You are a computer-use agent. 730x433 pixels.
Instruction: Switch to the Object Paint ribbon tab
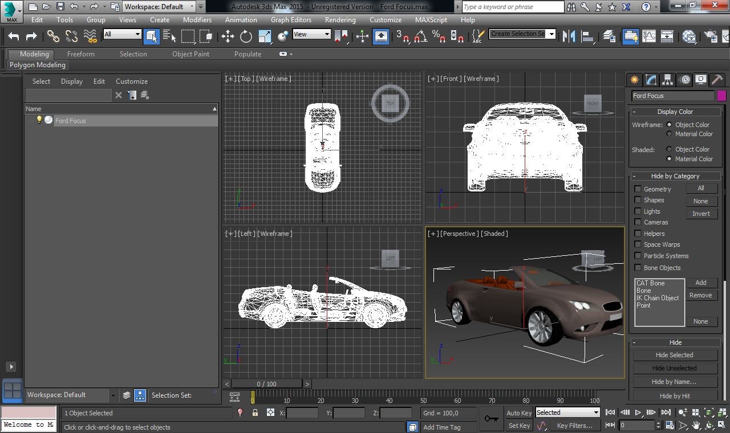(191, 54)
